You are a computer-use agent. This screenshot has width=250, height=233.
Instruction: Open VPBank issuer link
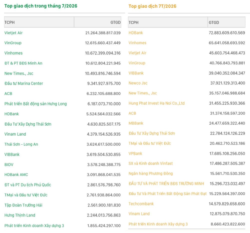135,154
